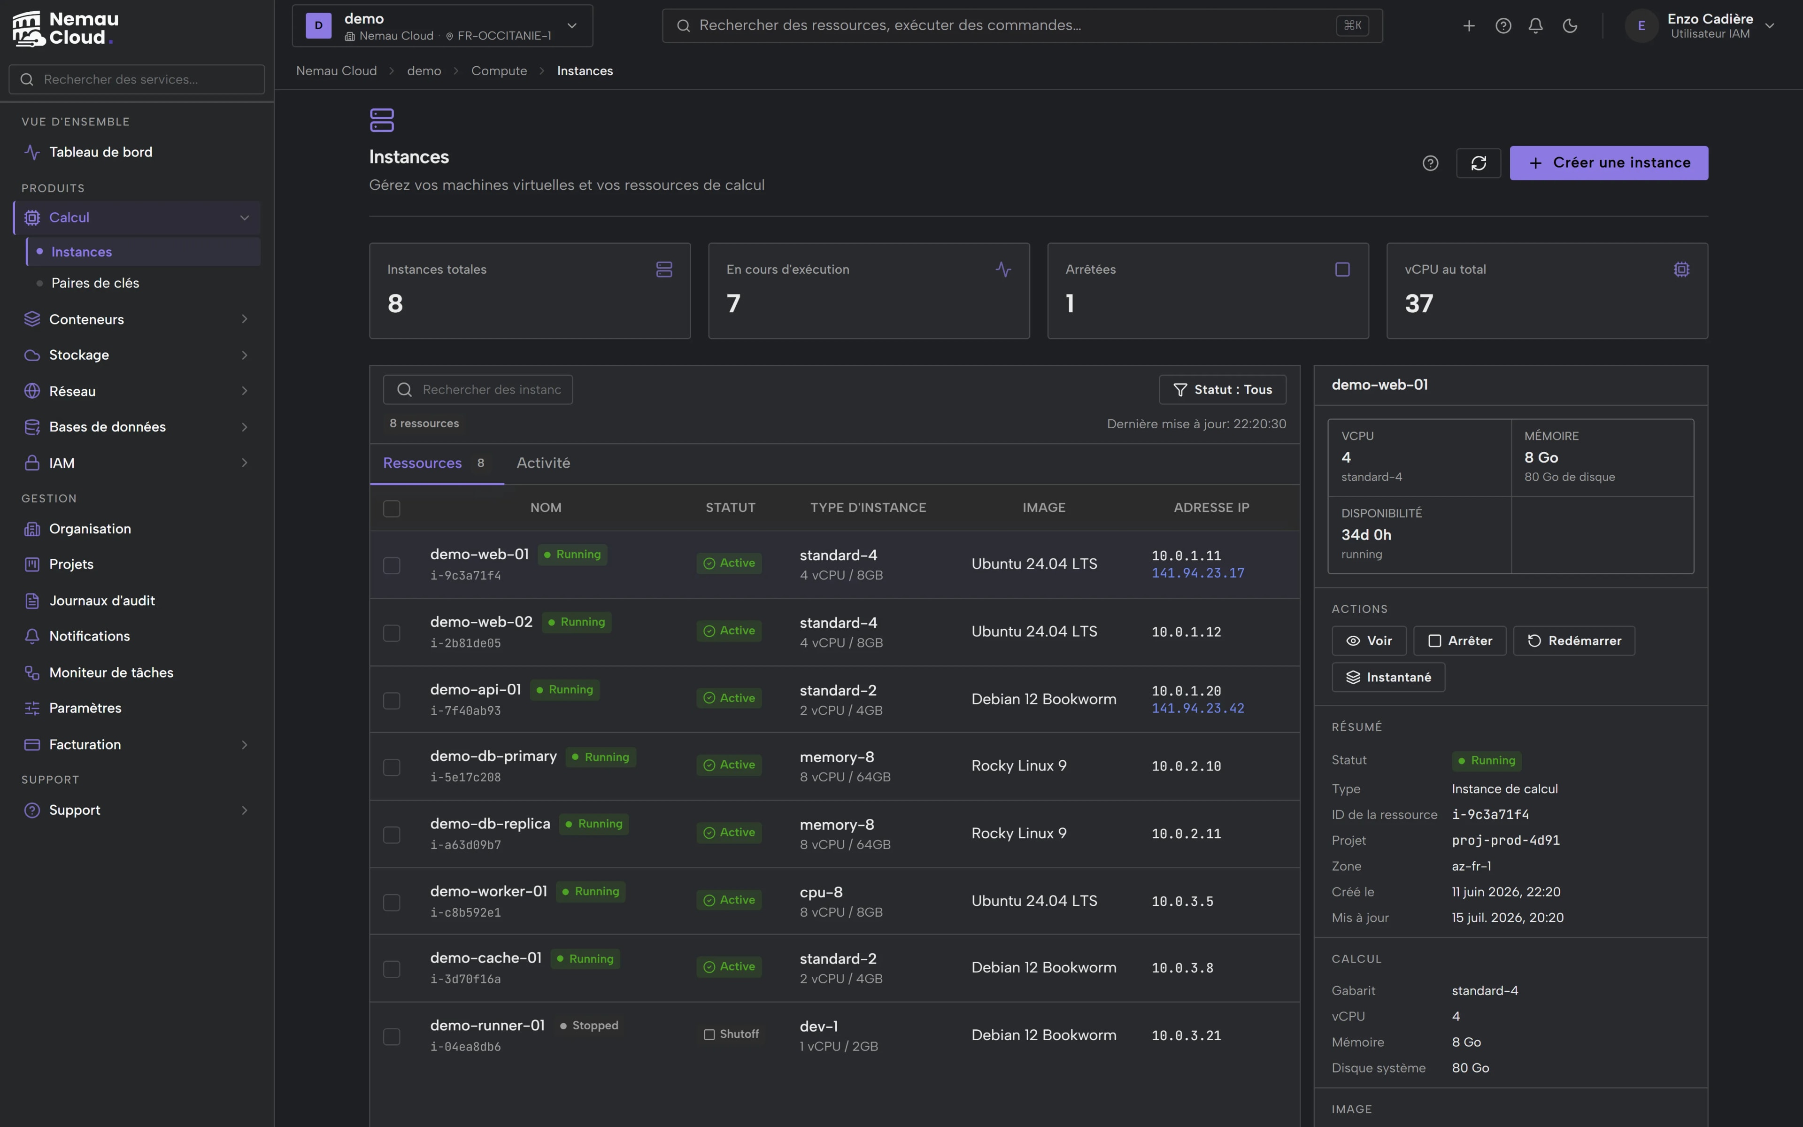
Task: Focus the Rechercher des instances field
Action: click(478, 390)
